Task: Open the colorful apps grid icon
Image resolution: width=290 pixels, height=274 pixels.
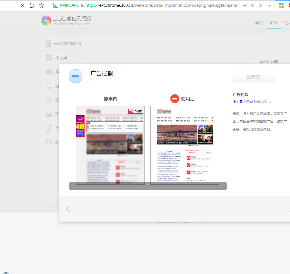Action: (282, 5)
